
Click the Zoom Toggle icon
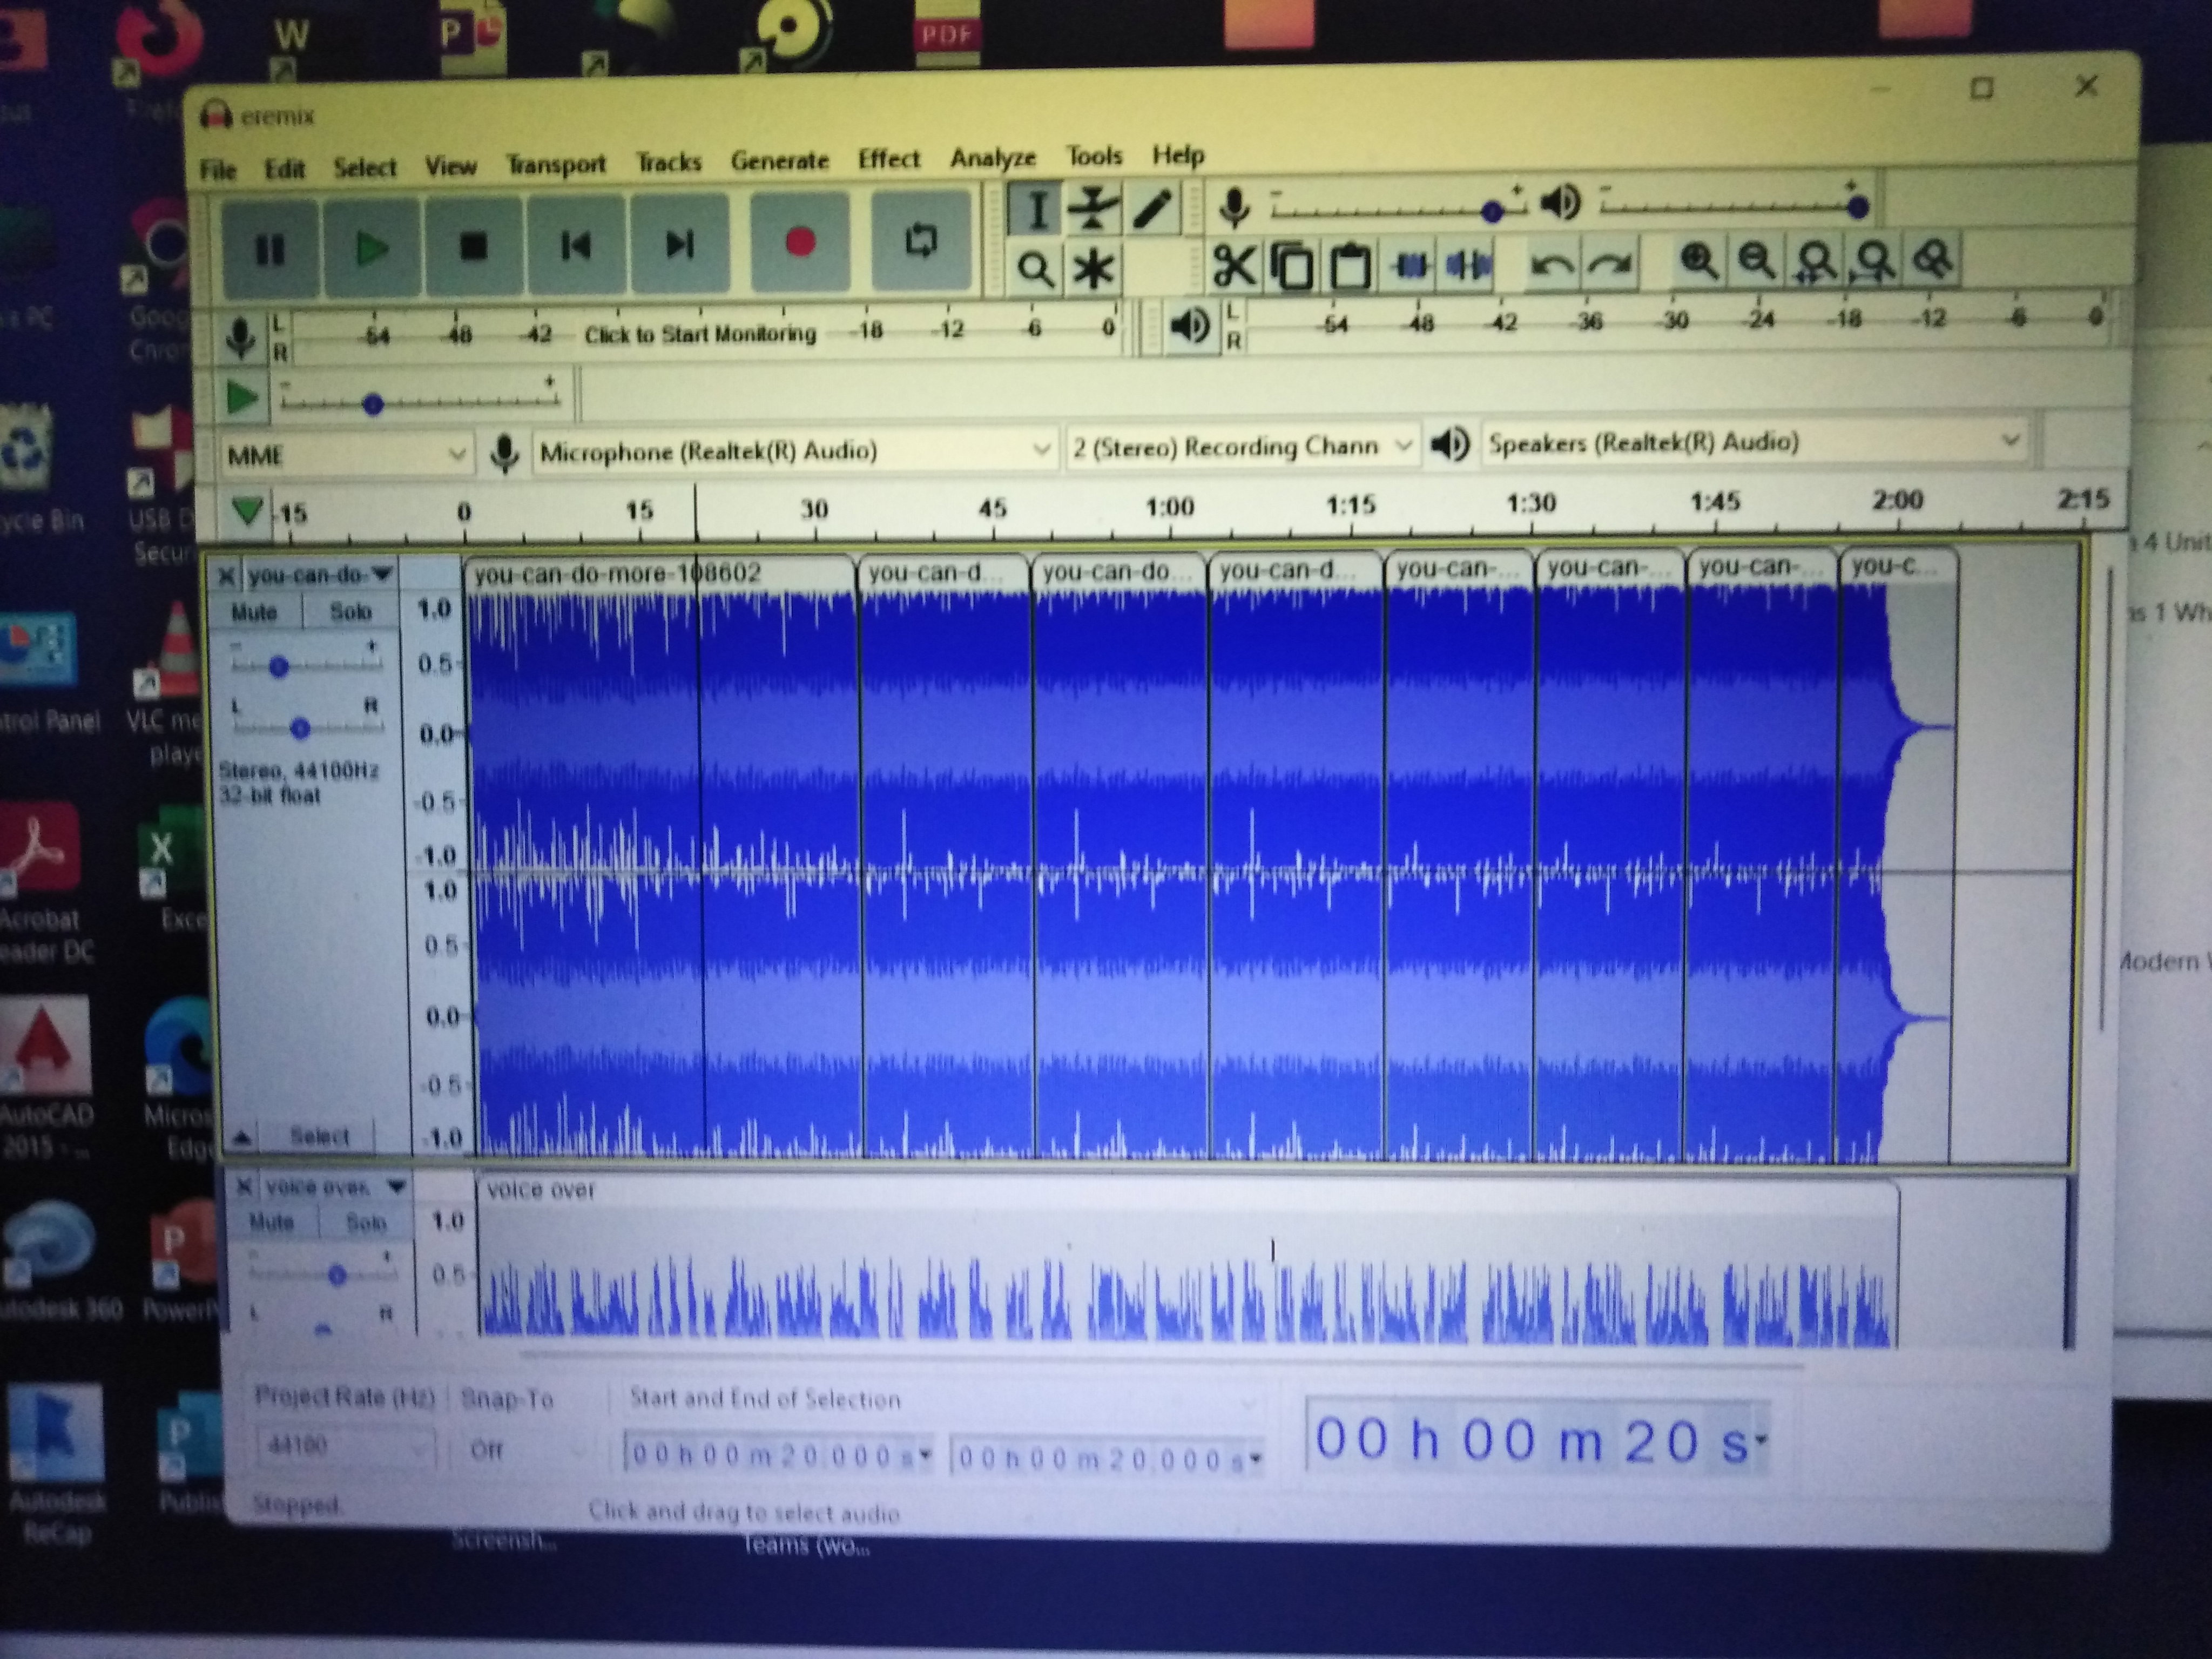point(1932,259)
